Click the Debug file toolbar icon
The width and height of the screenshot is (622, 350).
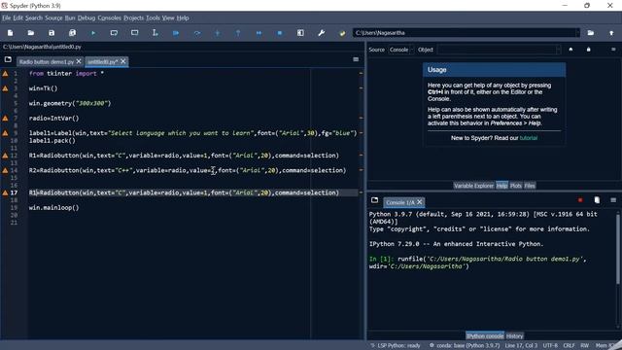[x=176, y=33]
